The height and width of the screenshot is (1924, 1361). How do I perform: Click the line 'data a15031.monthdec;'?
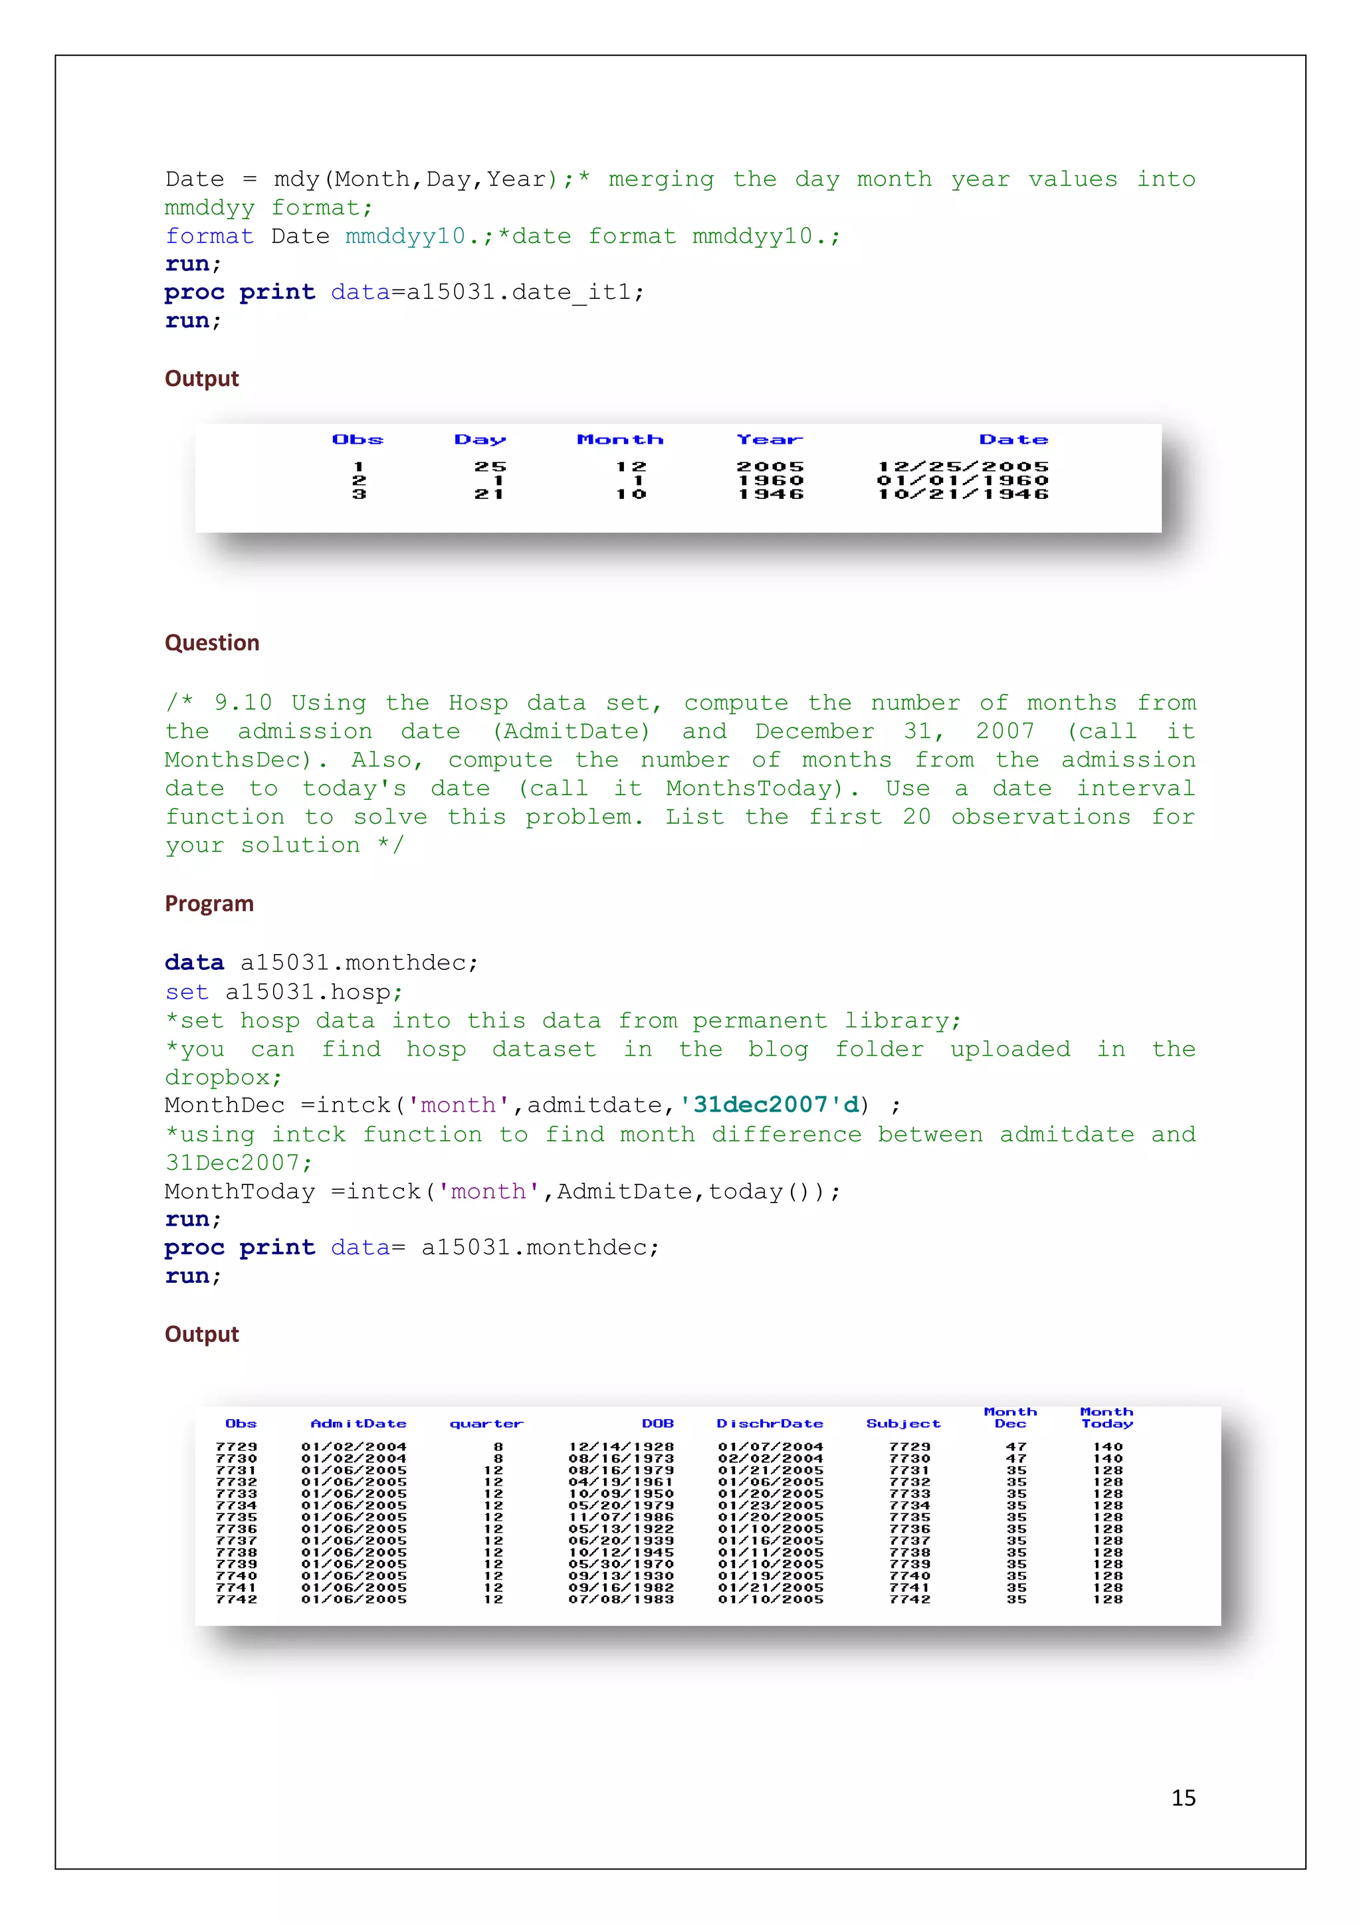322,963
